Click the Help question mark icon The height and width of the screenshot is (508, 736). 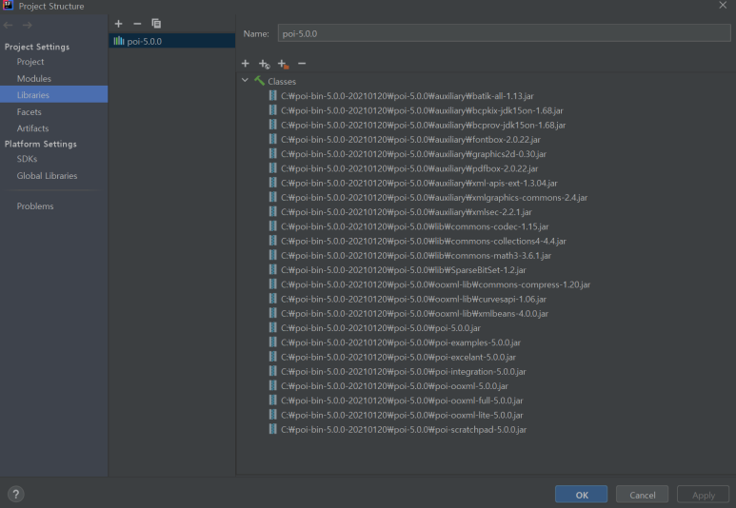tap(16, 494)
